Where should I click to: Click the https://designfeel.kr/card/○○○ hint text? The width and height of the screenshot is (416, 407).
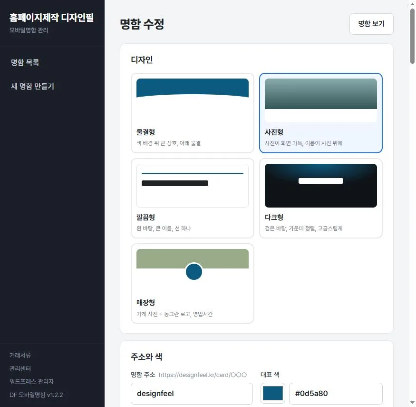[203, 375]
